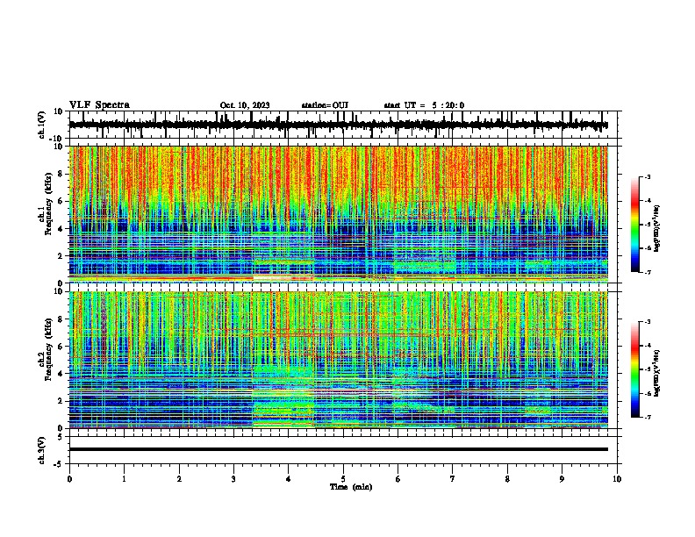Click time axis tick label "3"
695x537 pixels.
(233, 479)
